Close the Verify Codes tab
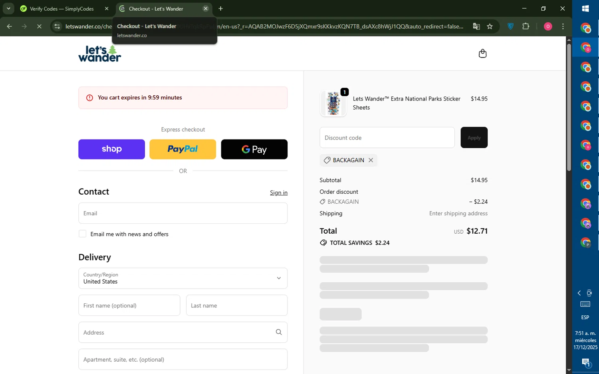Screen dimensions: 599x374 (107, 8)
